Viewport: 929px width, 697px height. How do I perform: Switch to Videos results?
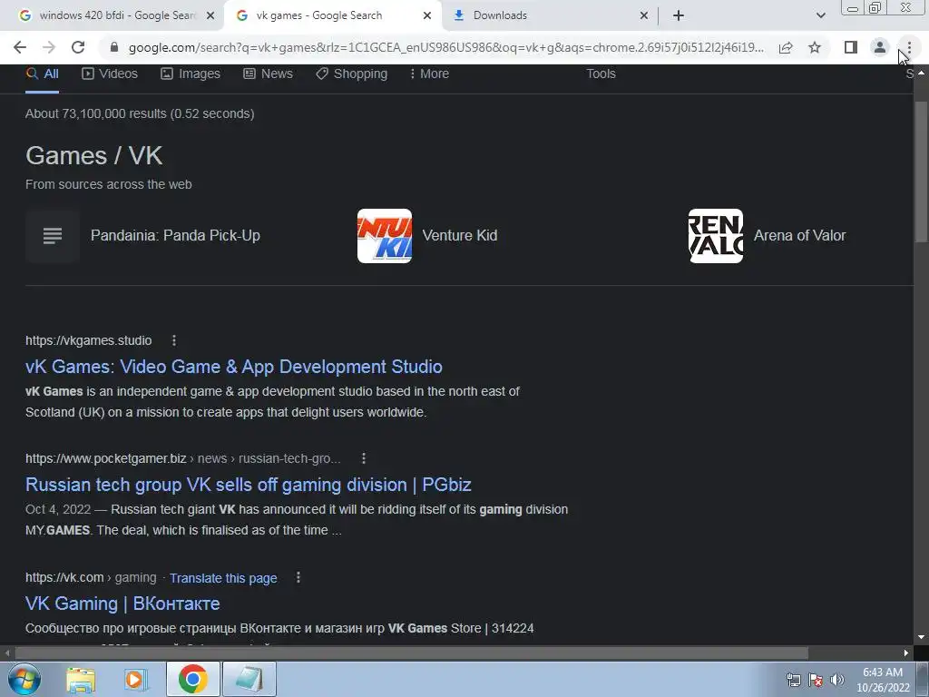point(110,74)
